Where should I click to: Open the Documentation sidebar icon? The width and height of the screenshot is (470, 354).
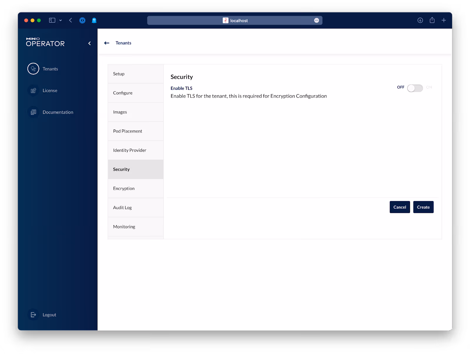pyautogui.click(x=33, y=112)
